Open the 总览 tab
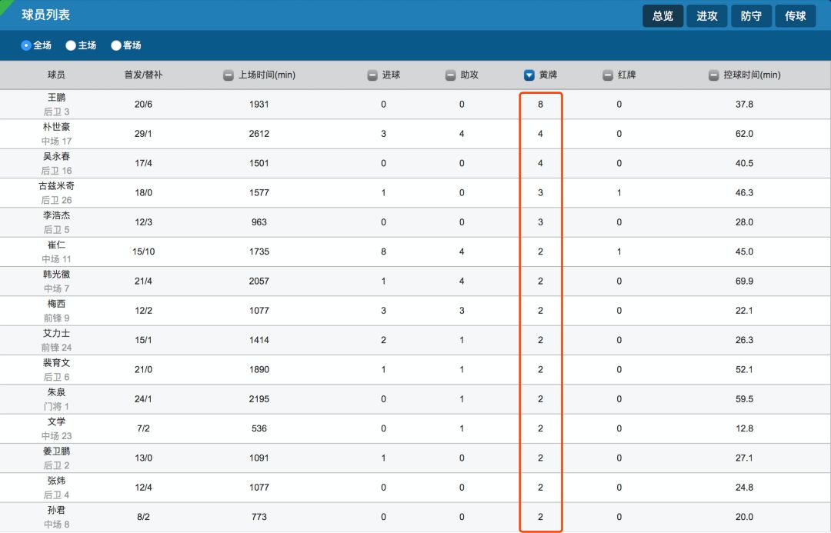The height and width of the screenshot is (533, 831). coord(662,16)
